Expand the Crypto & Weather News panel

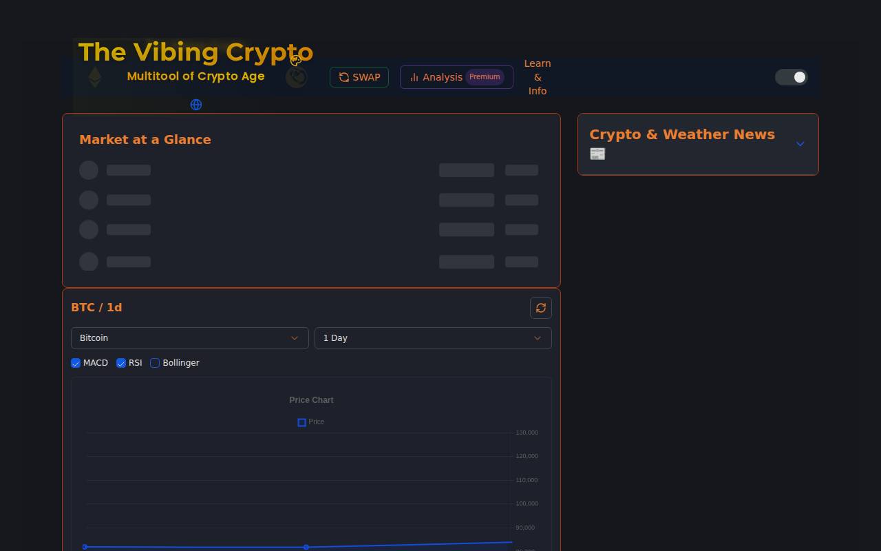coord(800,144)
